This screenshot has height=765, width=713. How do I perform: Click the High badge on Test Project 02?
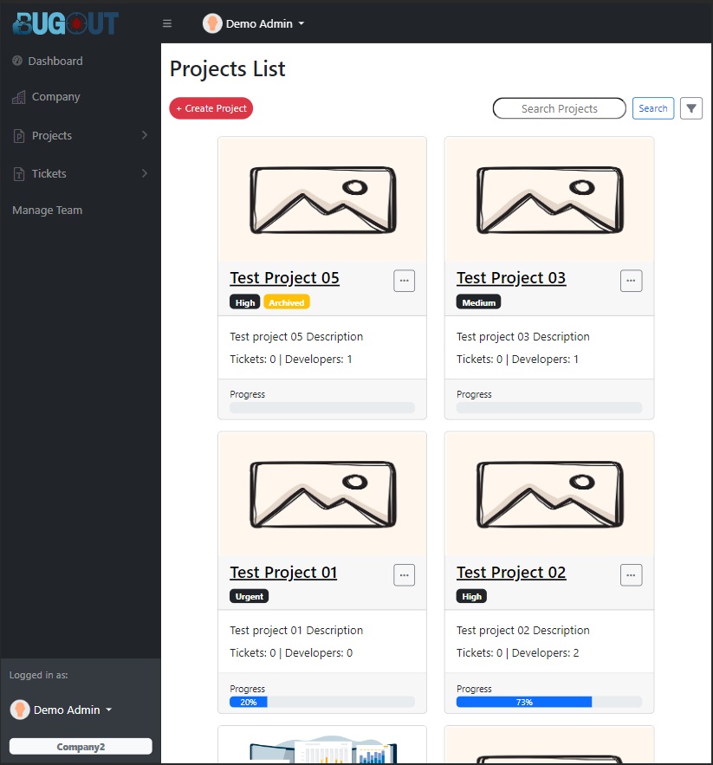pyautogui.click(x=471, y=596)
